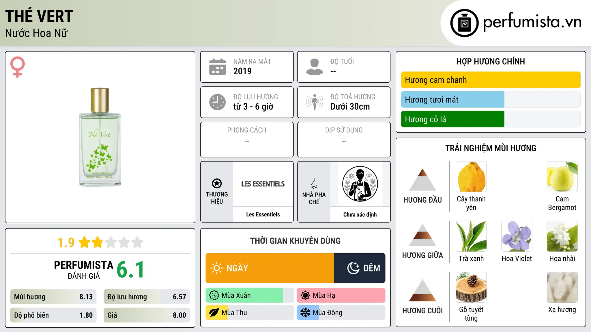Click the orange Ngày daytime bar
Image resolution: width=591 pixels, height=332 pixels.
[x=270, y=268]
